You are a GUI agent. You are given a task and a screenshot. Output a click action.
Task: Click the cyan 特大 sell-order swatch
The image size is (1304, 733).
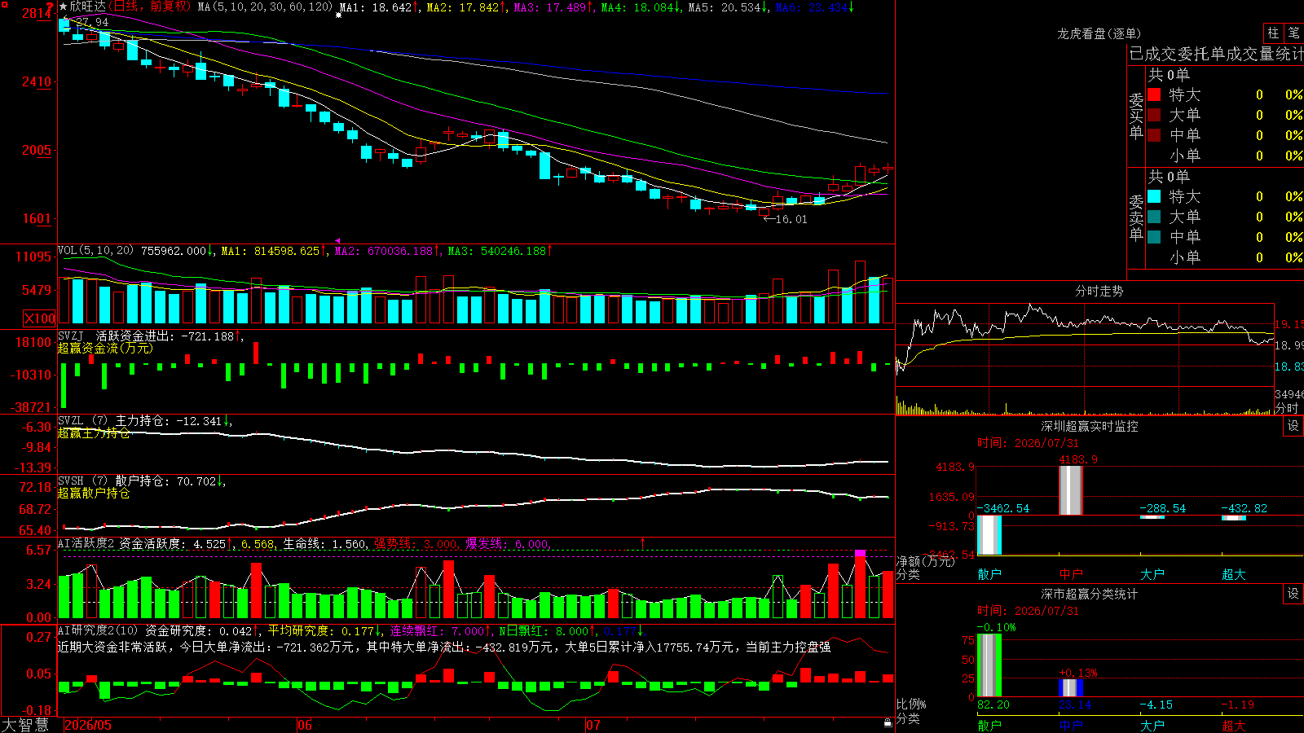click(1154, 196)
